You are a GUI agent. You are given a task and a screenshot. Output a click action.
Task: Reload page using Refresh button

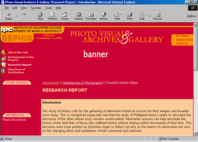pos(52,16)
